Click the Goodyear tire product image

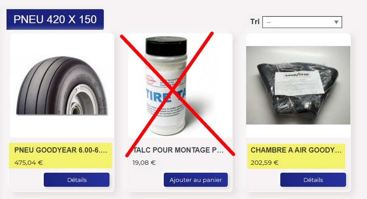pyautogui.click(x=62, y=85)
